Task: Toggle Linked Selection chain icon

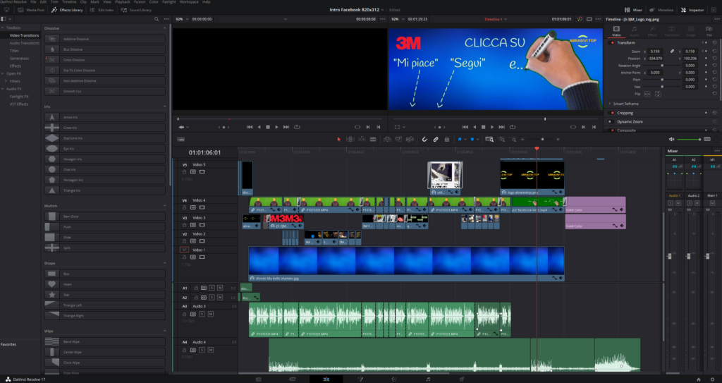Action: (436, 139)
